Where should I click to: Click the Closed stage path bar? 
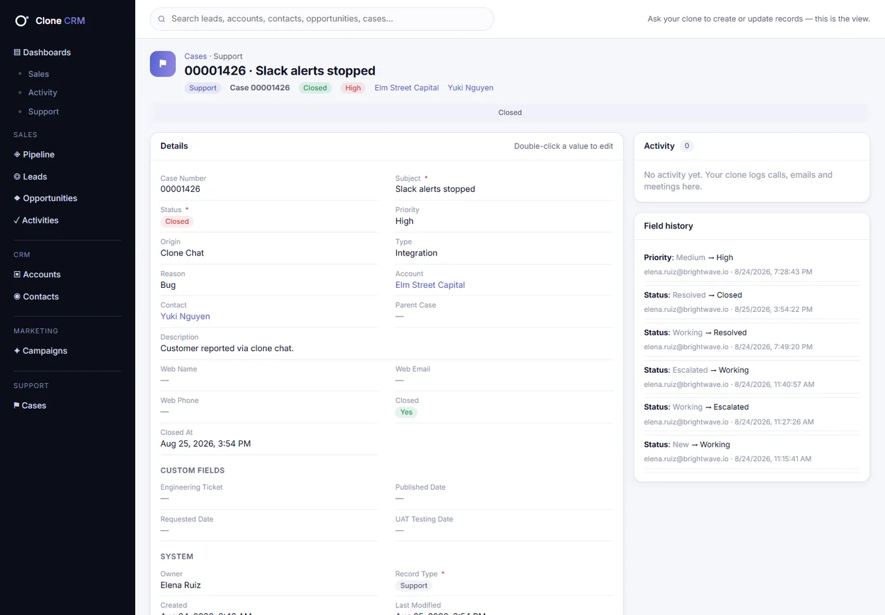tap(510, 113)
